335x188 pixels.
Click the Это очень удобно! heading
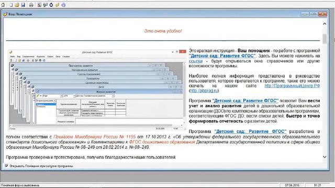pyautogui.click(x=163, y=31)
